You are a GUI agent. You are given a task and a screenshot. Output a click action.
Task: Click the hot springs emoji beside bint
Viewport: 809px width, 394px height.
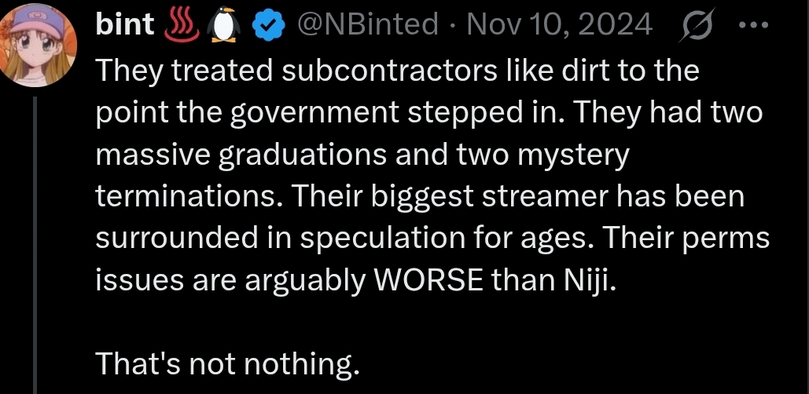tap(181, 24)
